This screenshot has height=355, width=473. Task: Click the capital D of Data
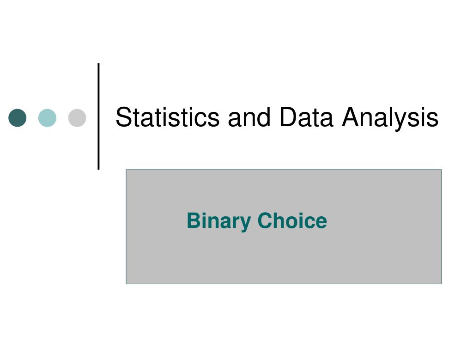tap(289, 117)
